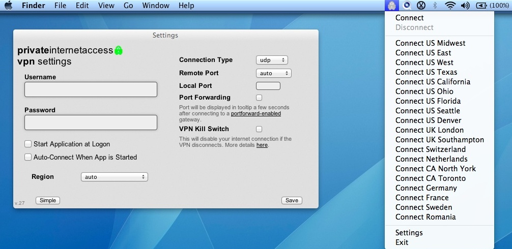
Task: Click into the Username field
Action: (91, 89)
